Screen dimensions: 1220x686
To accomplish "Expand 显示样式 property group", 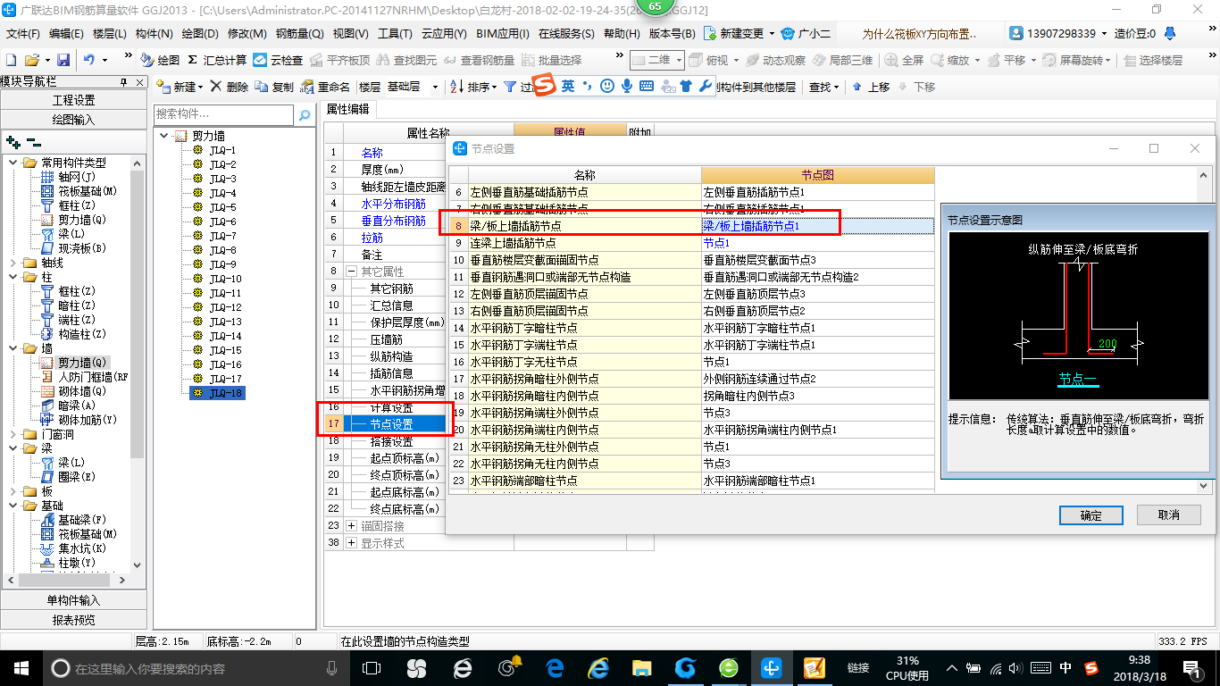I will (x=351, y=542).
